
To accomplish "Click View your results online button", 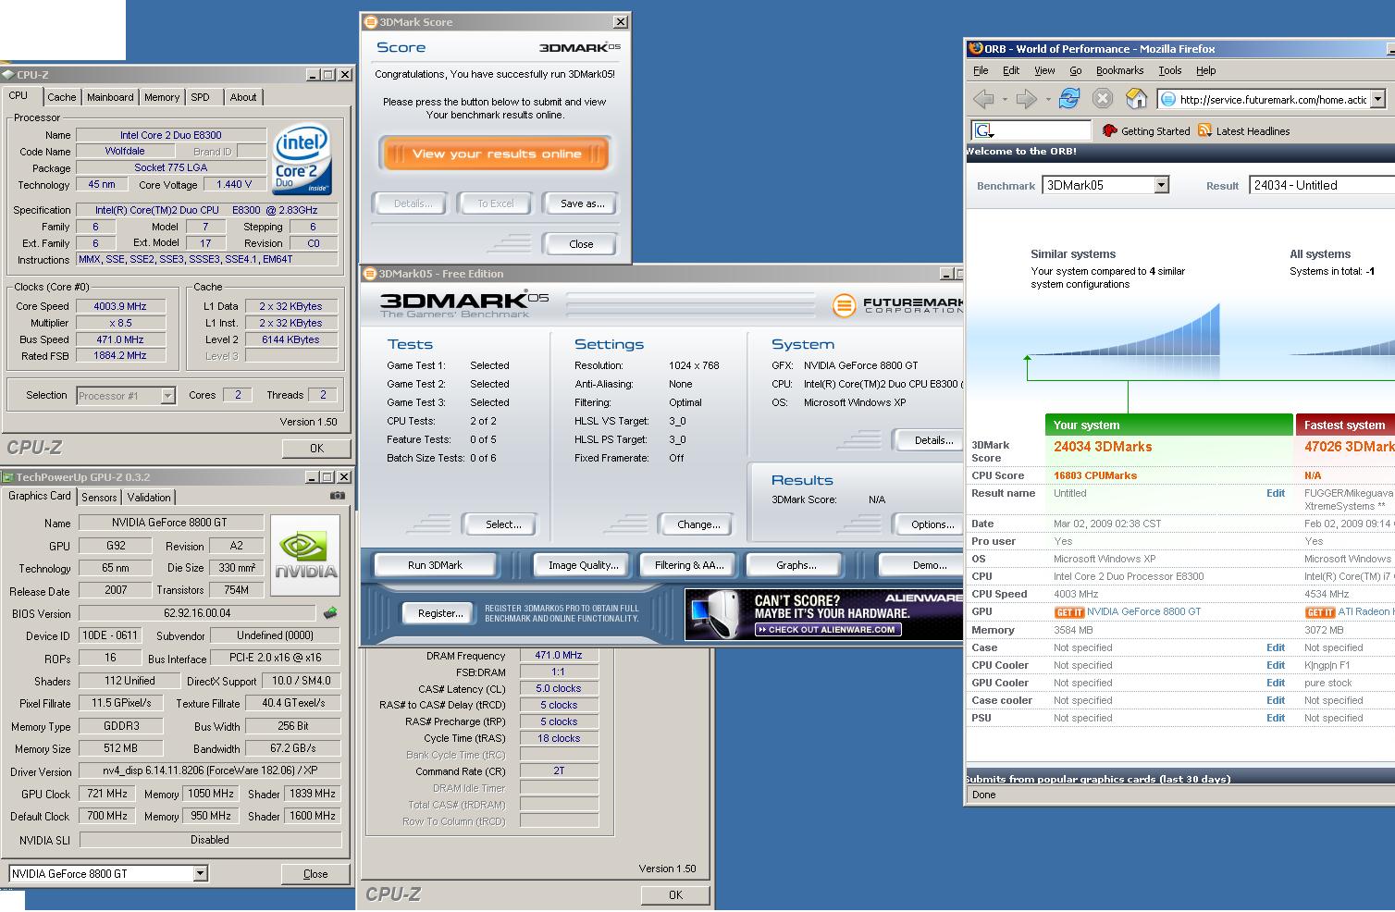I will coord(495,154).
